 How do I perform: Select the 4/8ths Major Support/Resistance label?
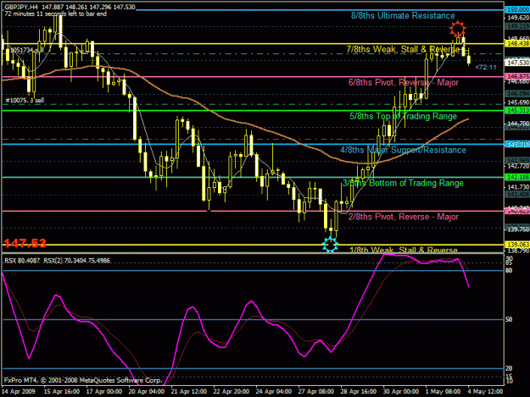click(x=403, y=150)
